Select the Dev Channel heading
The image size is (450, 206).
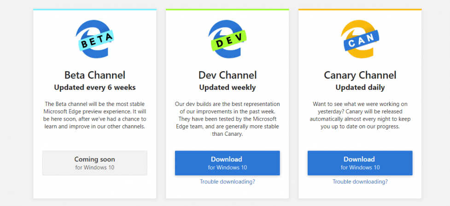[x=227, y=75]
